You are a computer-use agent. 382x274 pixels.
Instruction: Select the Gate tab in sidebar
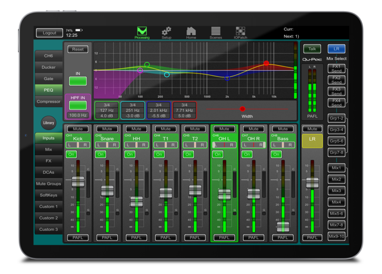tap(48, 78)
